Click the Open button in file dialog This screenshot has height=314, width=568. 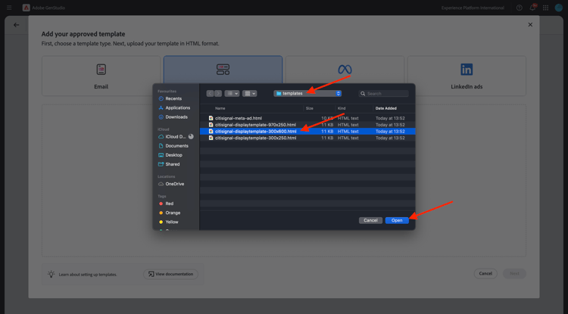(x=397, y=220)
